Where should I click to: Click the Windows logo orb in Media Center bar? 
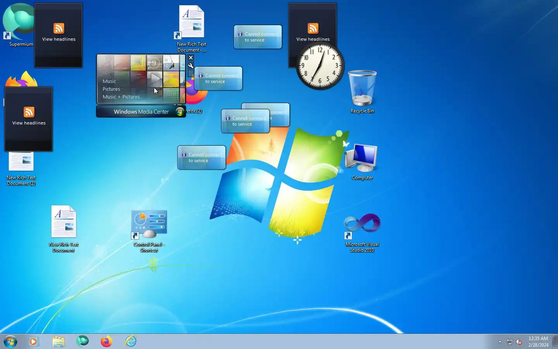pyautogui.click(x=180, y=112)
